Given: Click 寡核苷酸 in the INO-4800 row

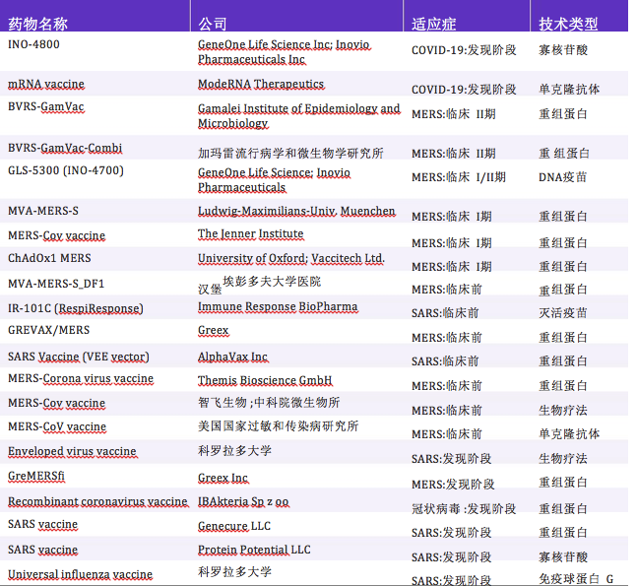Looking at the screenshot, I should coord(563,50).
